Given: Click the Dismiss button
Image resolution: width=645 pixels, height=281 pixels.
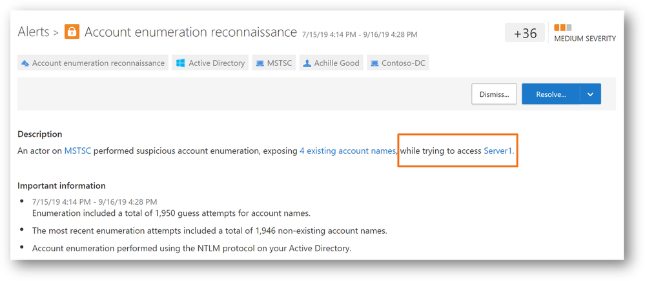Looking at the screenshot, I should click(494, 94).
